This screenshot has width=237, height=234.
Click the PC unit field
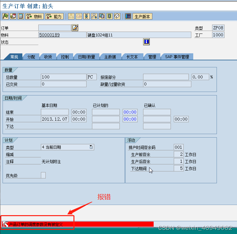pyautogui.click(x=92, y=77)
